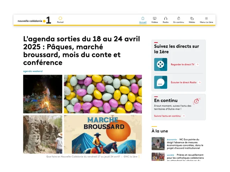Click the Que faire en Nouvelle-Calédonie caption
Viewport: 230px width, 172px height.
tap(83, 157)
